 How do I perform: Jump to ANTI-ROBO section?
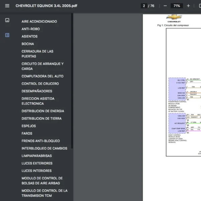[30, 29]
